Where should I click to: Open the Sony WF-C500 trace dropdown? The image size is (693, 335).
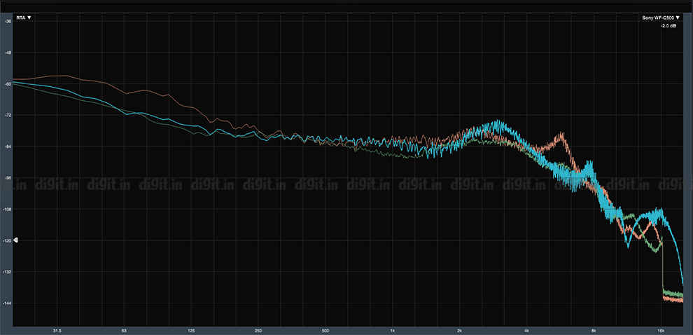(x=661, y=18)
